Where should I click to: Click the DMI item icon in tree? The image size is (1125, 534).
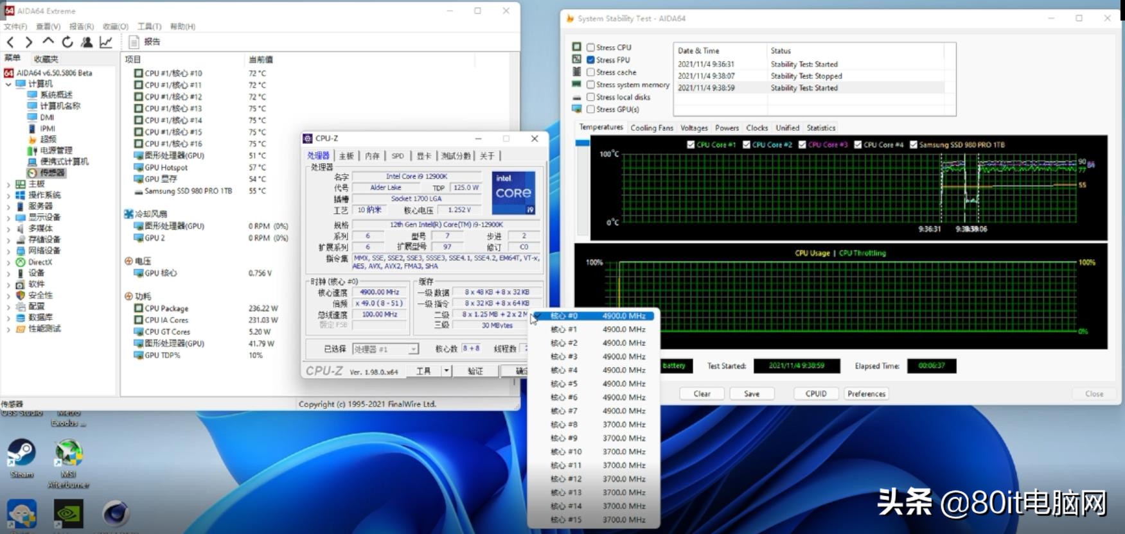coord(32,117)
